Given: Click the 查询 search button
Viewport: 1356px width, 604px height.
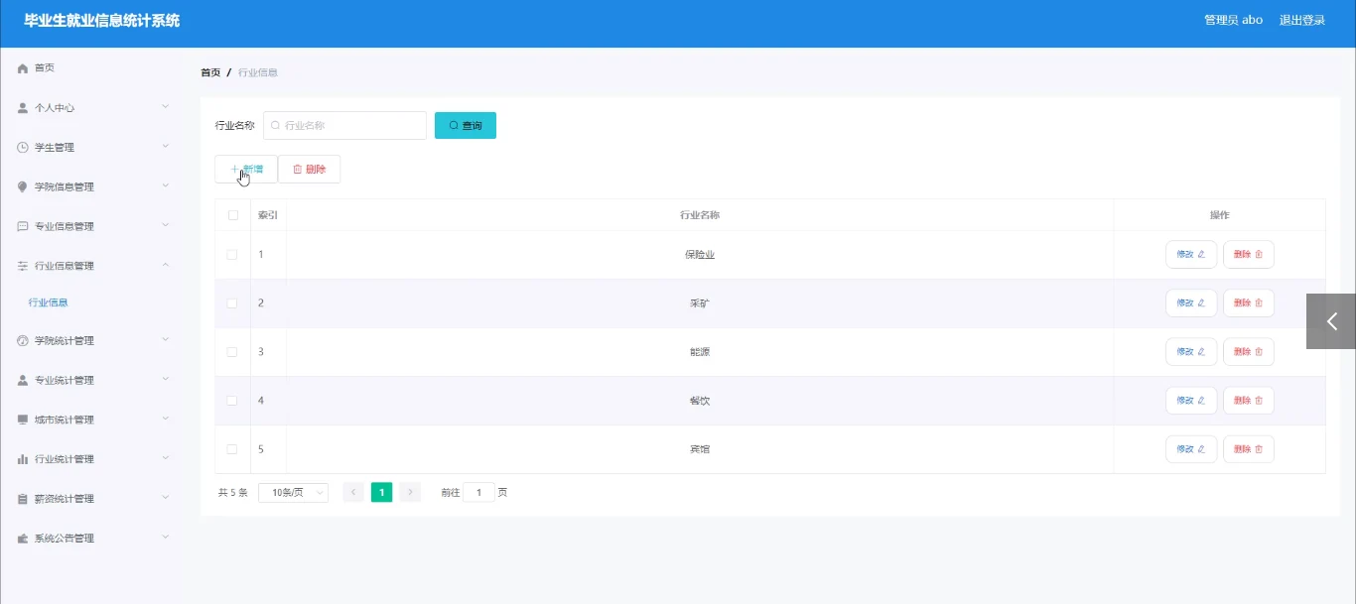Looking at the screenshot, I should [x=466, y=126].
